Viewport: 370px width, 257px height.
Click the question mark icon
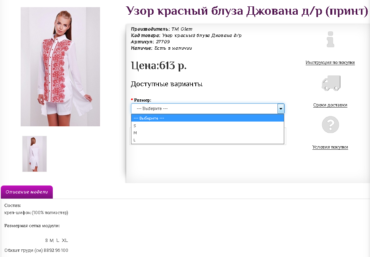point(330,125)
